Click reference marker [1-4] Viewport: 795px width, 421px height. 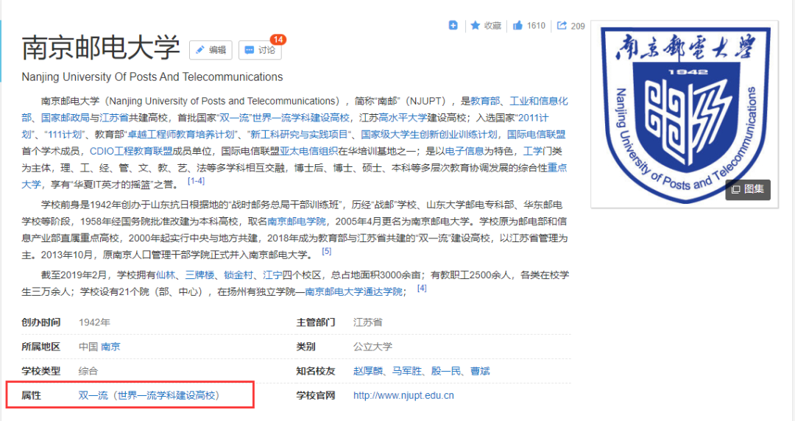coord(197,180)
